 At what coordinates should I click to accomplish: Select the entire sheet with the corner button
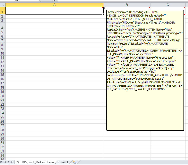[x=3, y=5]
